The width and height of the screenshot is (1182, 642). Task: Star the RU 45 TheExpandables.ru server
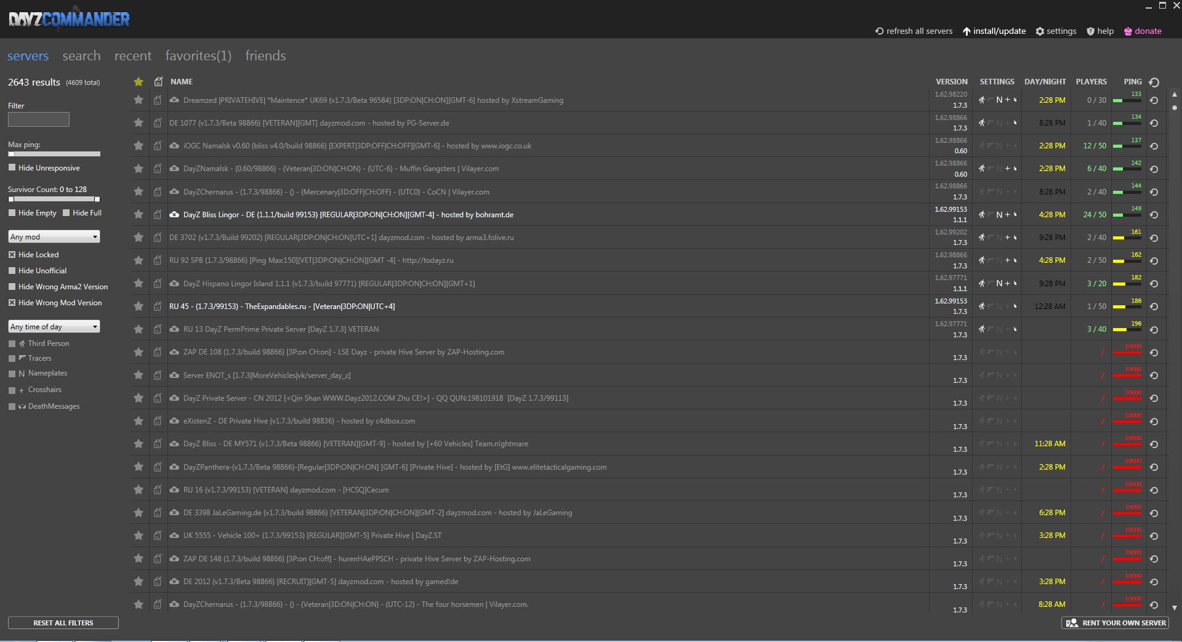pos(139,306)
